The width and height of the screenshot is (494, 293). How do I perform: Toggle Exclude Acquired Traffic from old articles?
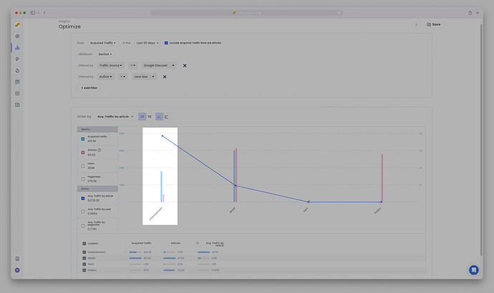pyautogui.click(x=166, y=43)
